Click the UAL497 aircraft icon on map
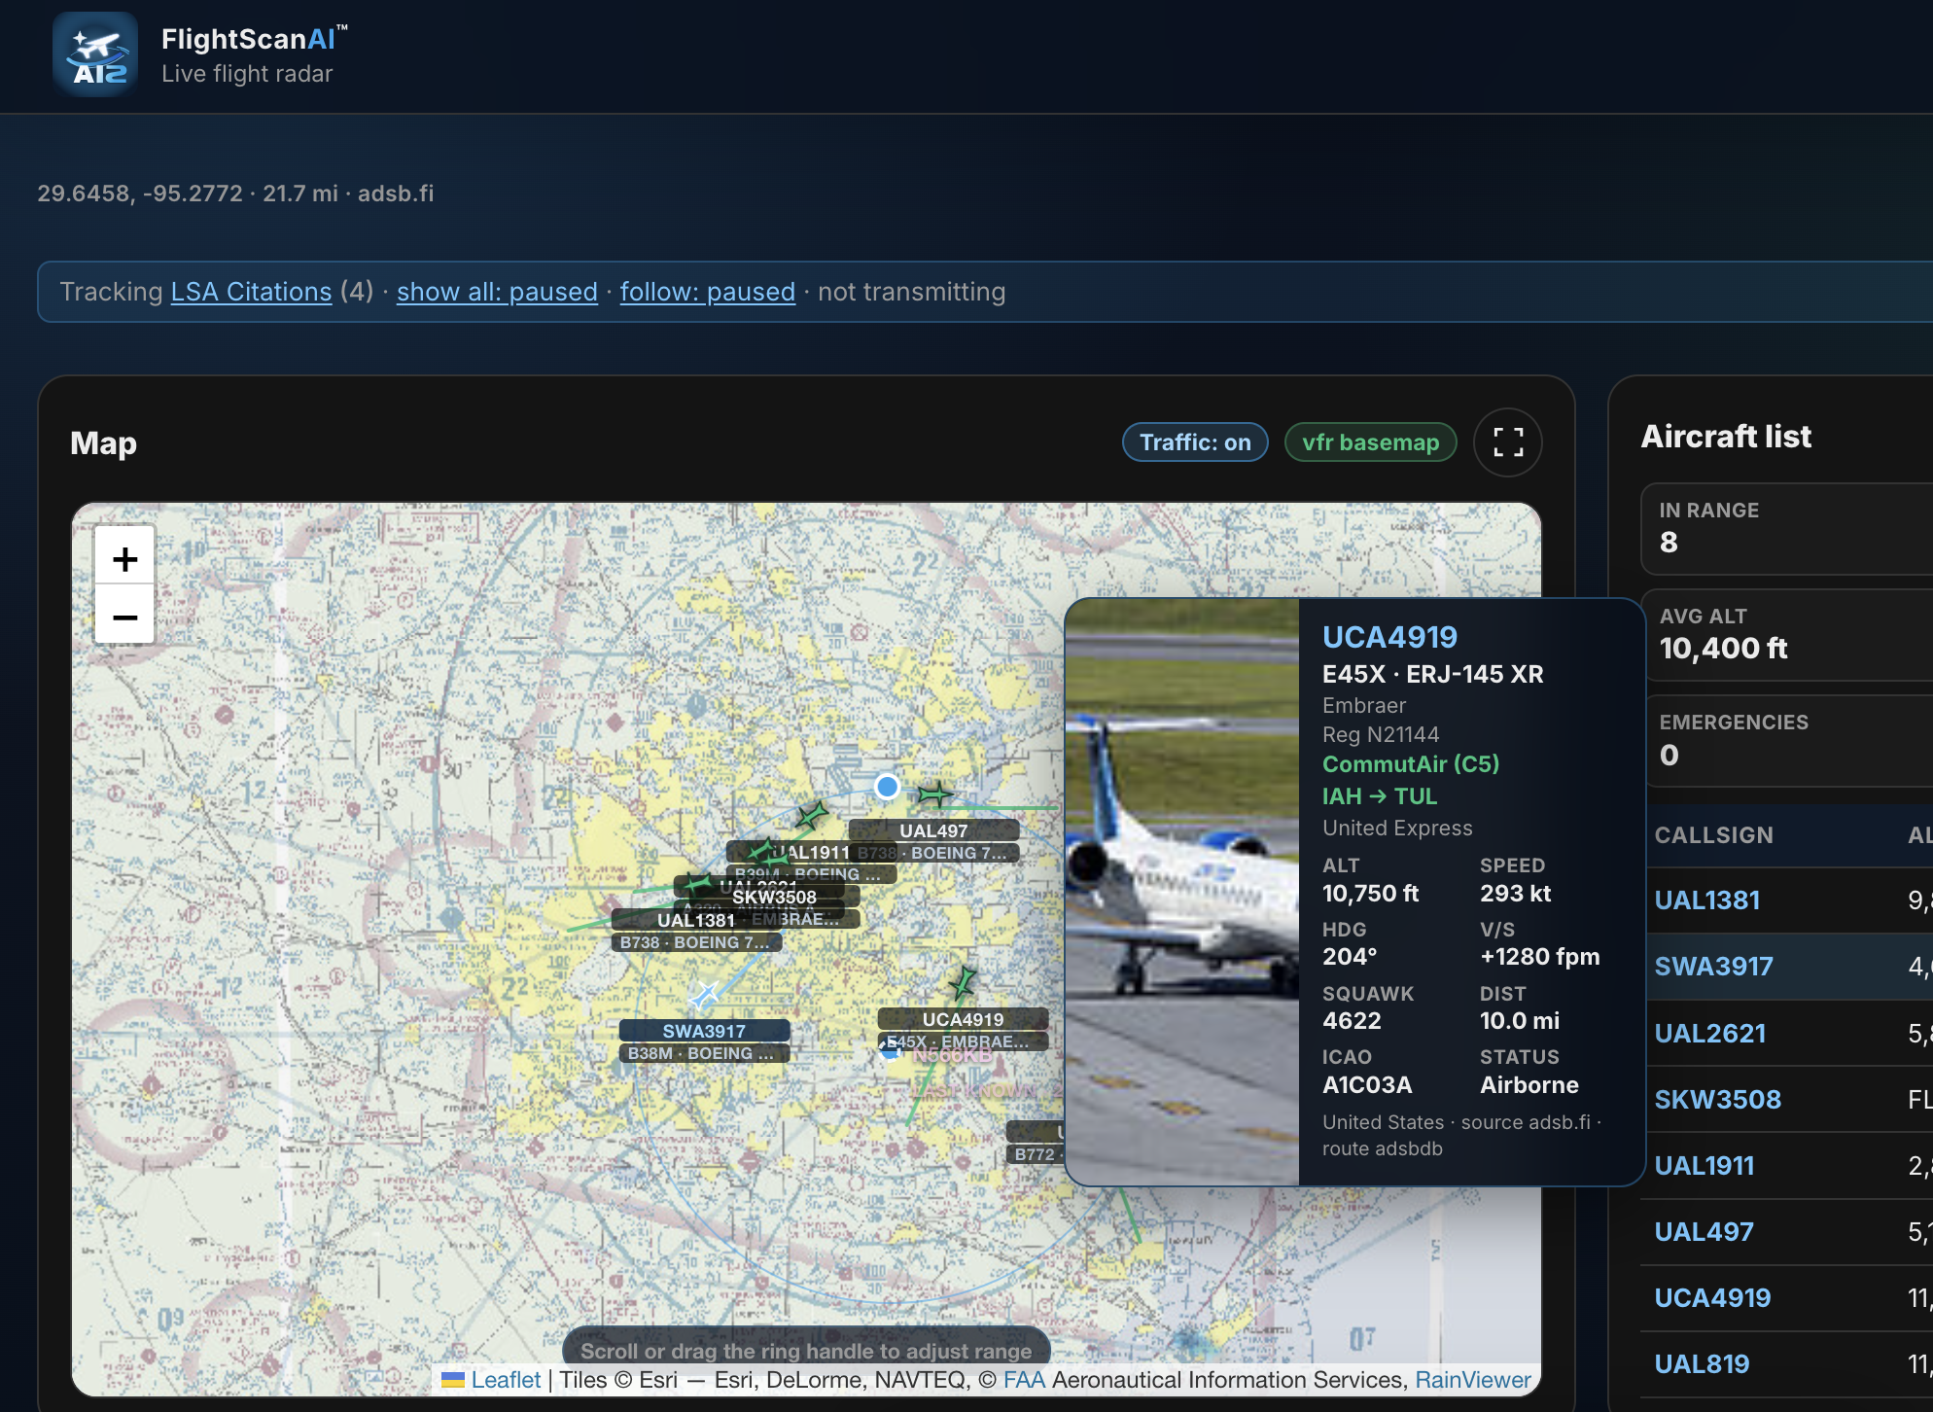 (935, 794)
